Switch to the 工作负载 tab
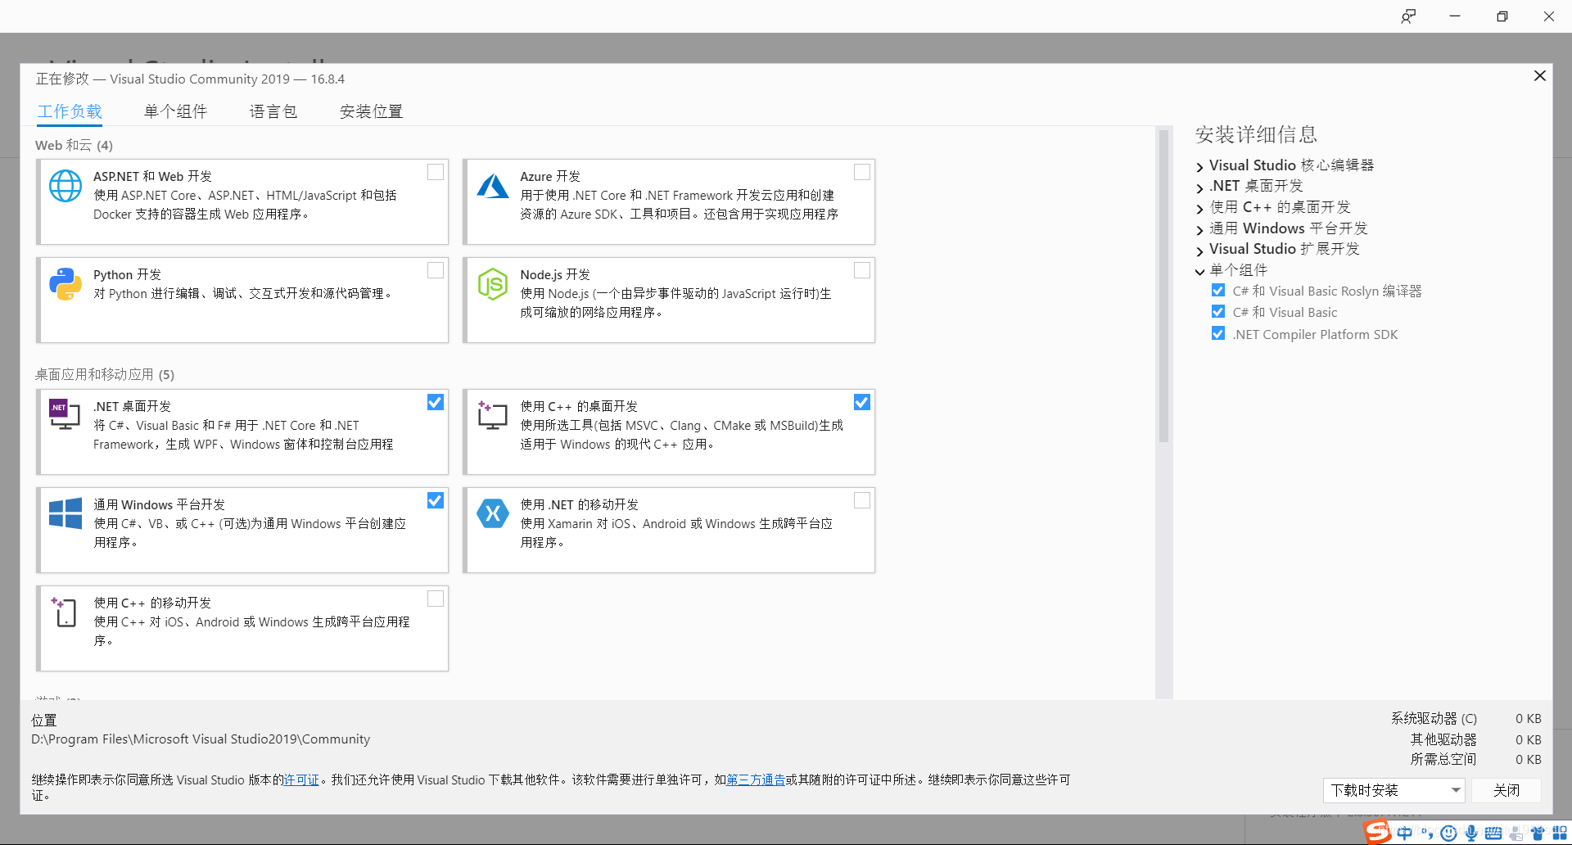1572x845 pixels. click(x=70, y=111)
